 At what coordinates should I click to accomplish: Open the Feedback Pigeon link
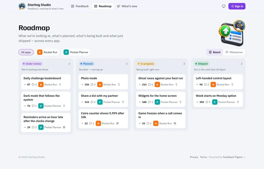pyautogui.click(x=234, y=157)
